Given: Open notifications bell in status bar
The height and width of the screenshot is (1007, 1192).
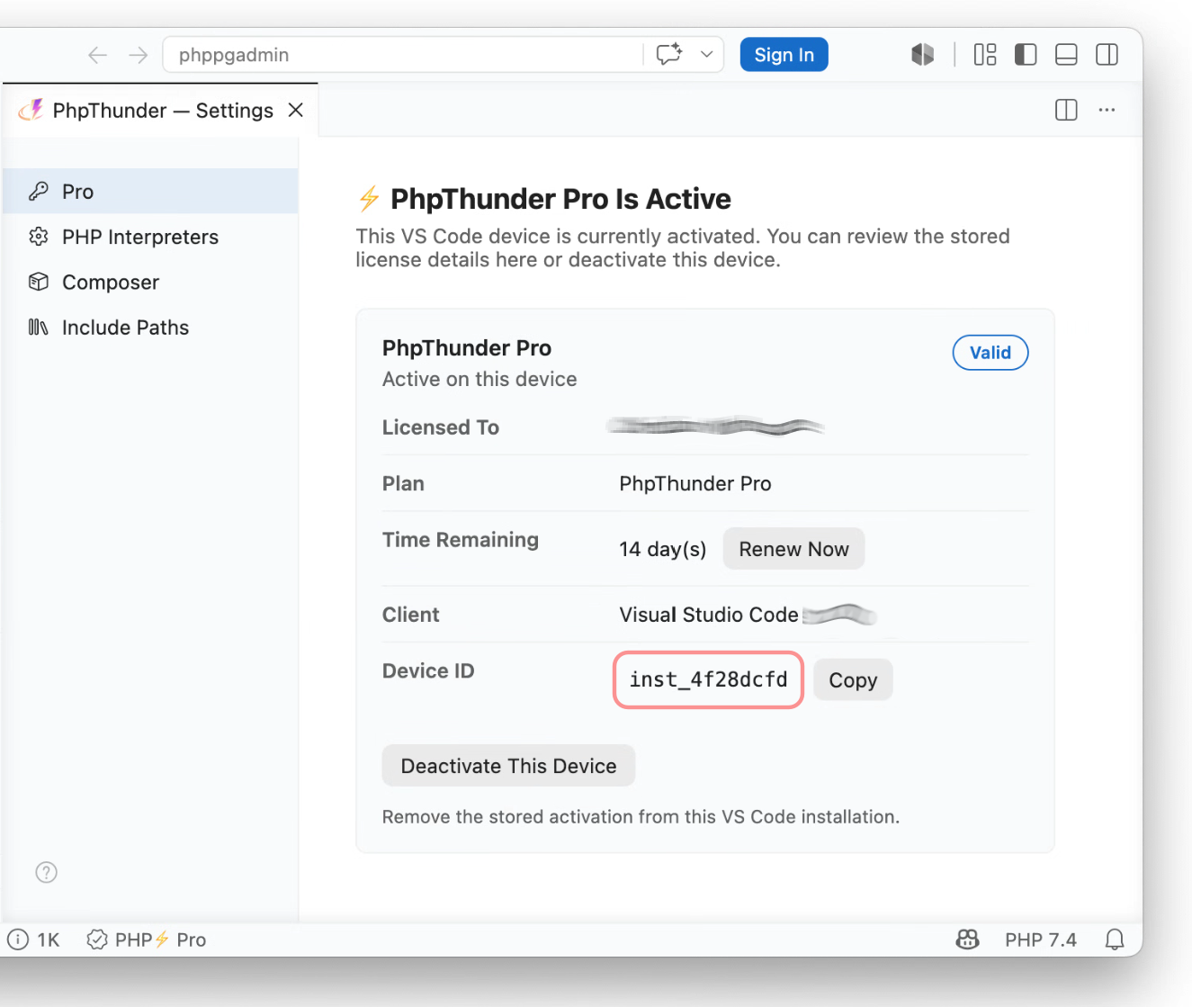Looking at the screenshot, I should (x=1115, y=940).
